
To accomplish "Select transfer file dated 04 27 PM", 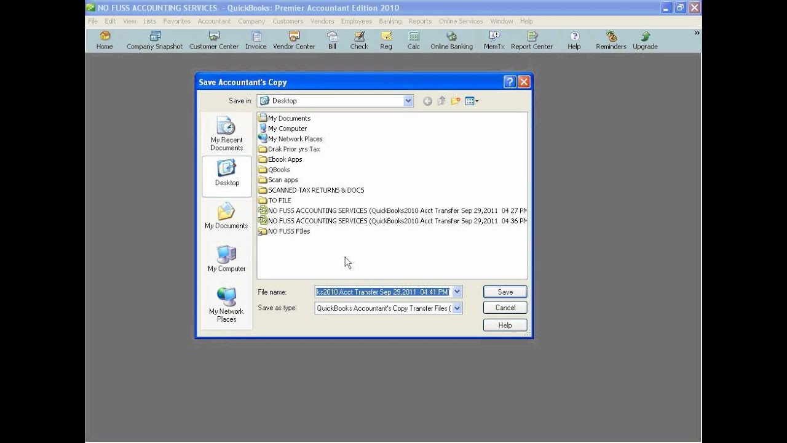I will point(392,210).
